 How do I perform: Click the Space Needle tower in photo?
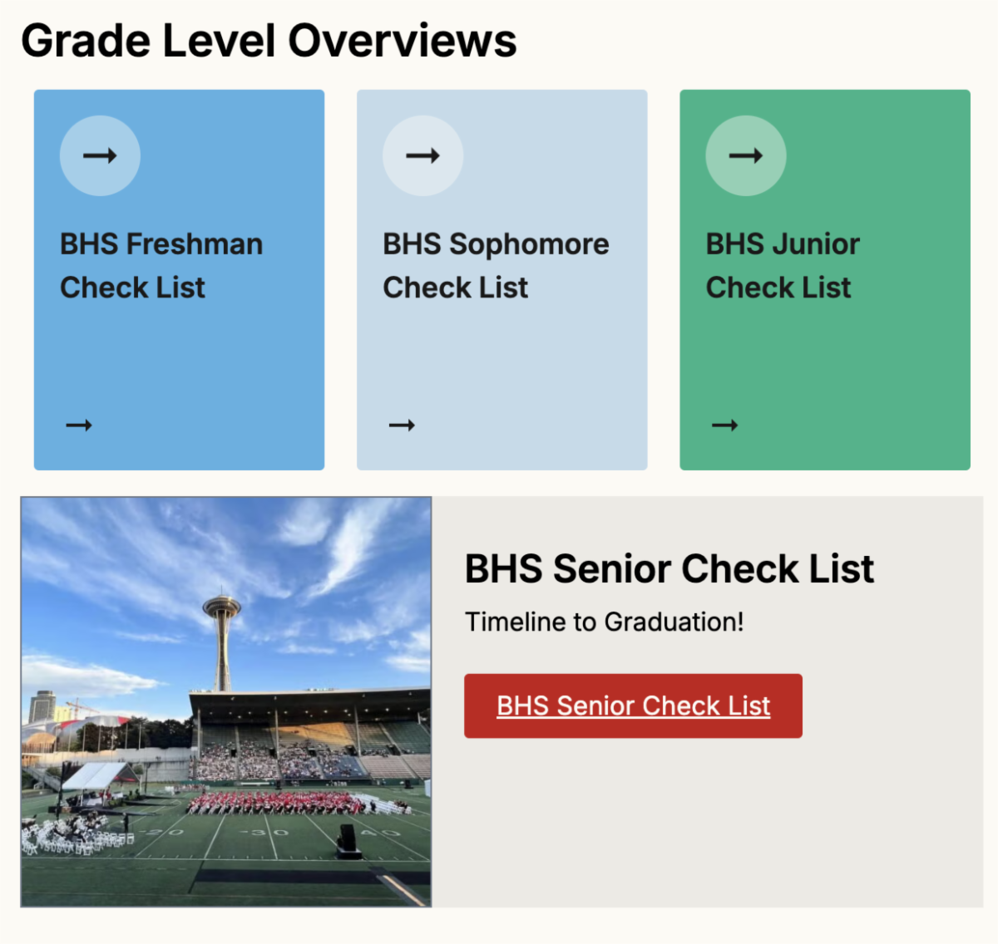tap(222, 640)
